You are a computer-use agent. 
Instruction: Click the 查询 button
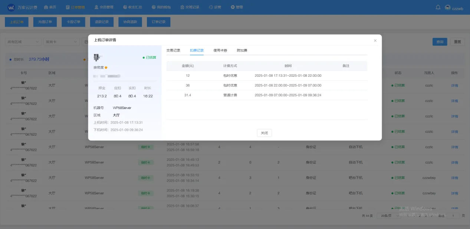click(440, 42)
